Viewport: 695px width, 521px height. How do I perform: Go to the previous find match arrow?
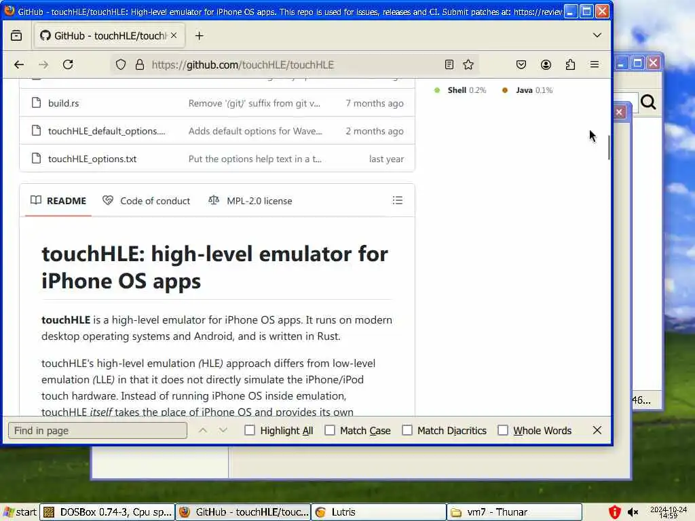click(x=202, y=430)
